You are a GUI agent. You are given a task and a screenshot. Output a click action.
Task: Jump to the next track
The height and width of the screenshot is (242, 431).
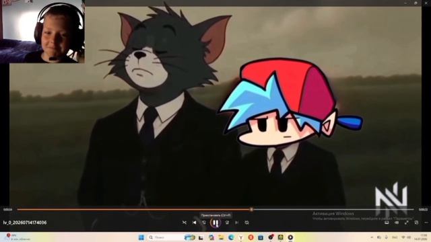(x=236, y=223)
